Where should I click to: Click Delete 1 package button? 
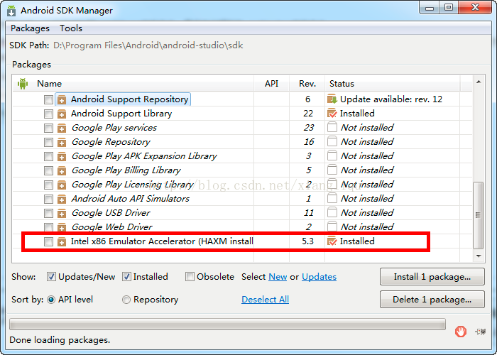point(432,300)
